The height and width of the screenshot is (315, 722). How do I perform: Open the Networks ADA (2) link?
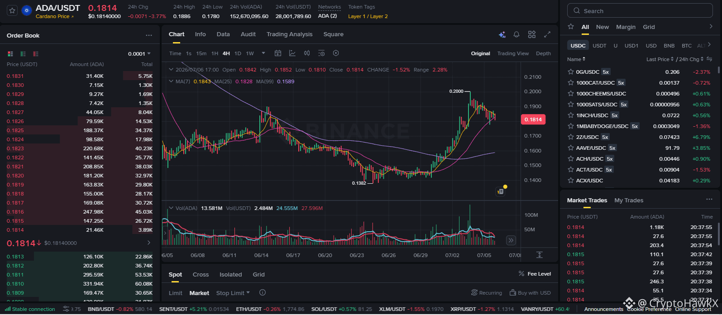pyautogui.click(x=327, y=16)
